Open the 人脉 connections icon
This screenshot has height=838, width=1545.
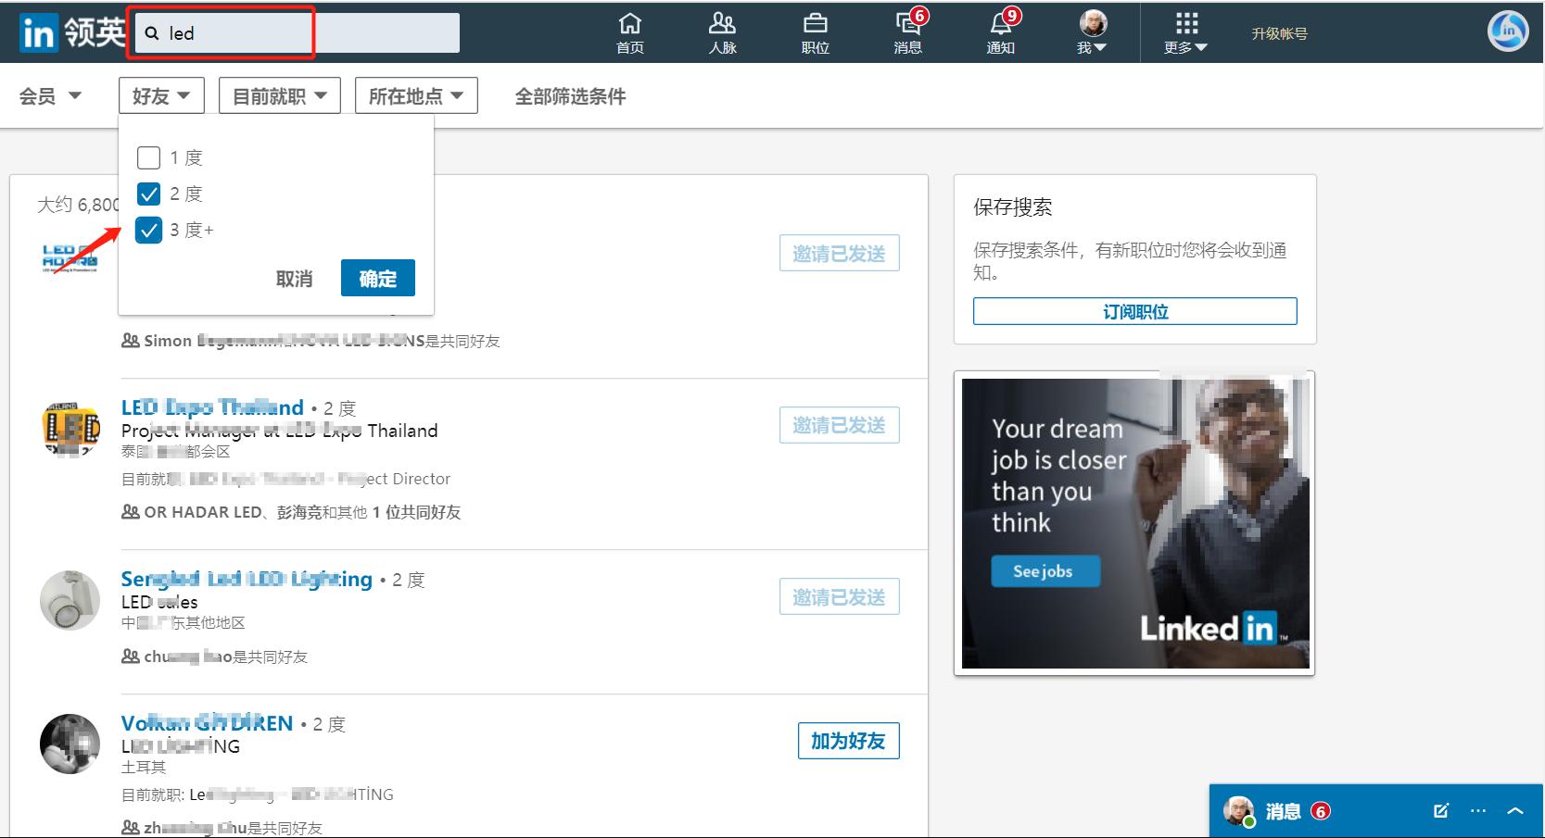[722, 31]
